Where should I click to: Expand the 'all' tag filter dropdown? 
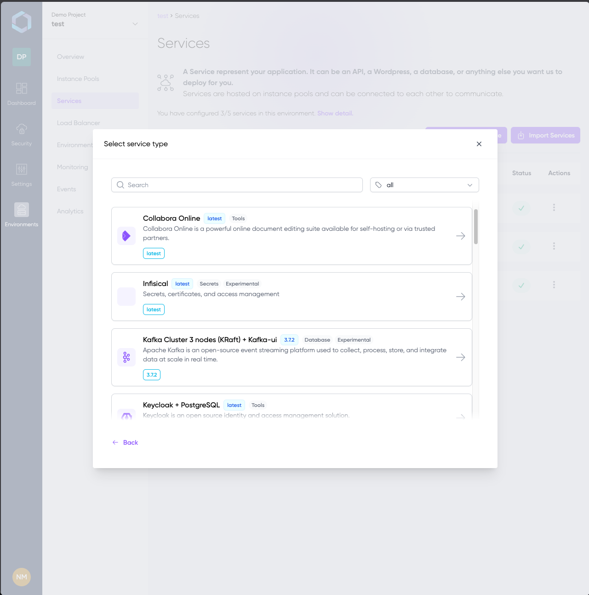424,185
